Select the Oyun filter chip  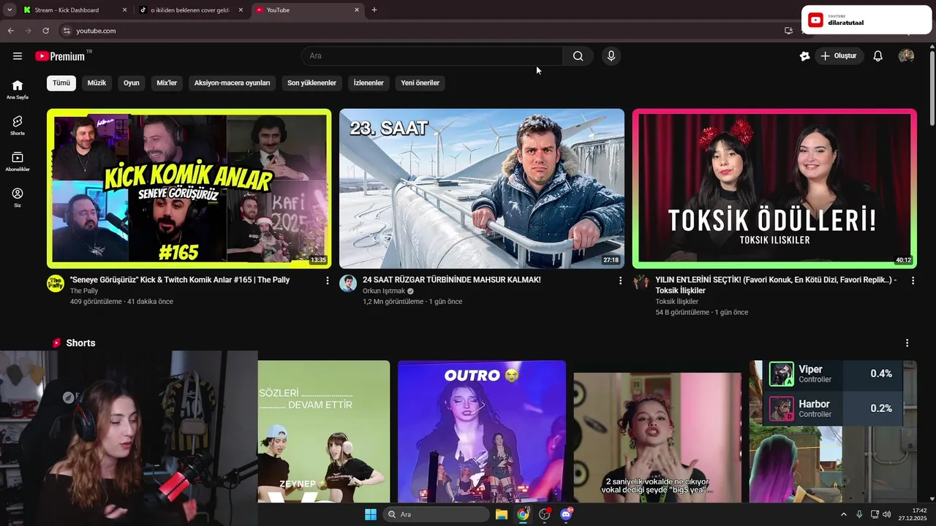click(132, 83)
